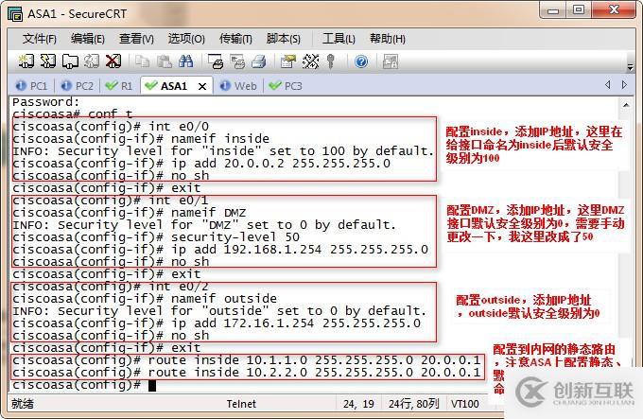Click the Print Screen icon
The height and width of the screenshot is (419, 643).
pyautogui.click(x=216, y=61)
